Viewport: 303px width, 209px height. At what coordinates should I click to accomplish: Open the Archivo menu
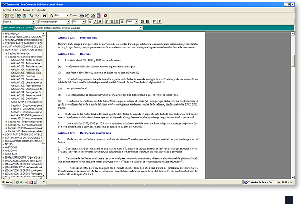tap(7, 10)
